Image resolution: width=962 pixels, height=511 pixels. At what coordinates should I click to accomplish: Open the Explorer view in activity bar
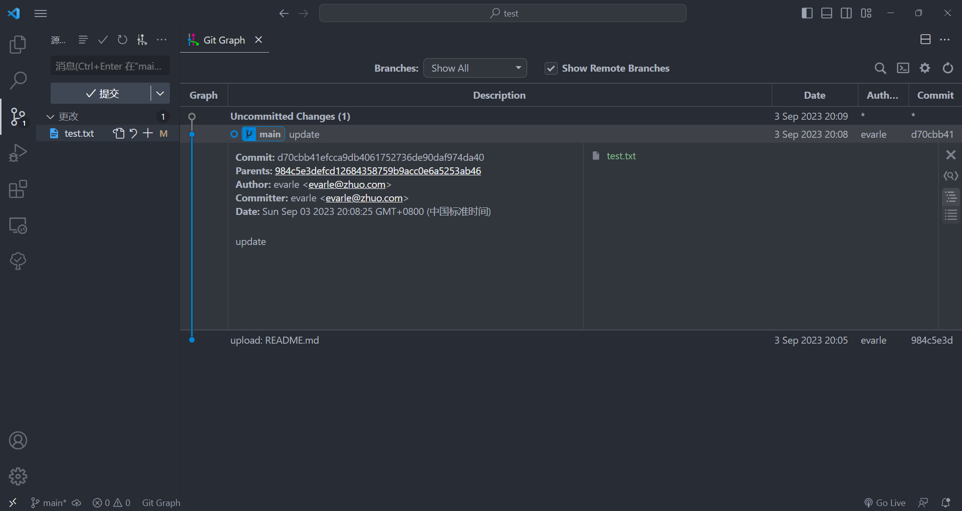coord(18,45)
